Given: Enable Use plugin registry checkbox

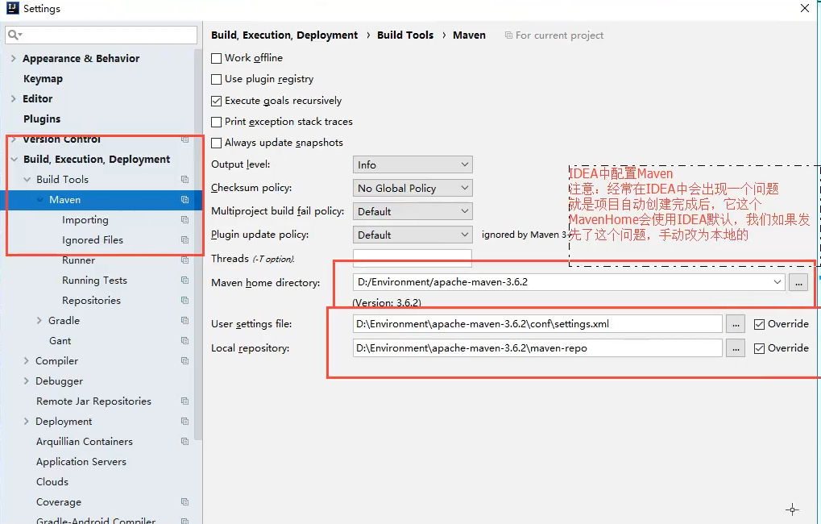Looking at the screenshot, I should point(216,79).
